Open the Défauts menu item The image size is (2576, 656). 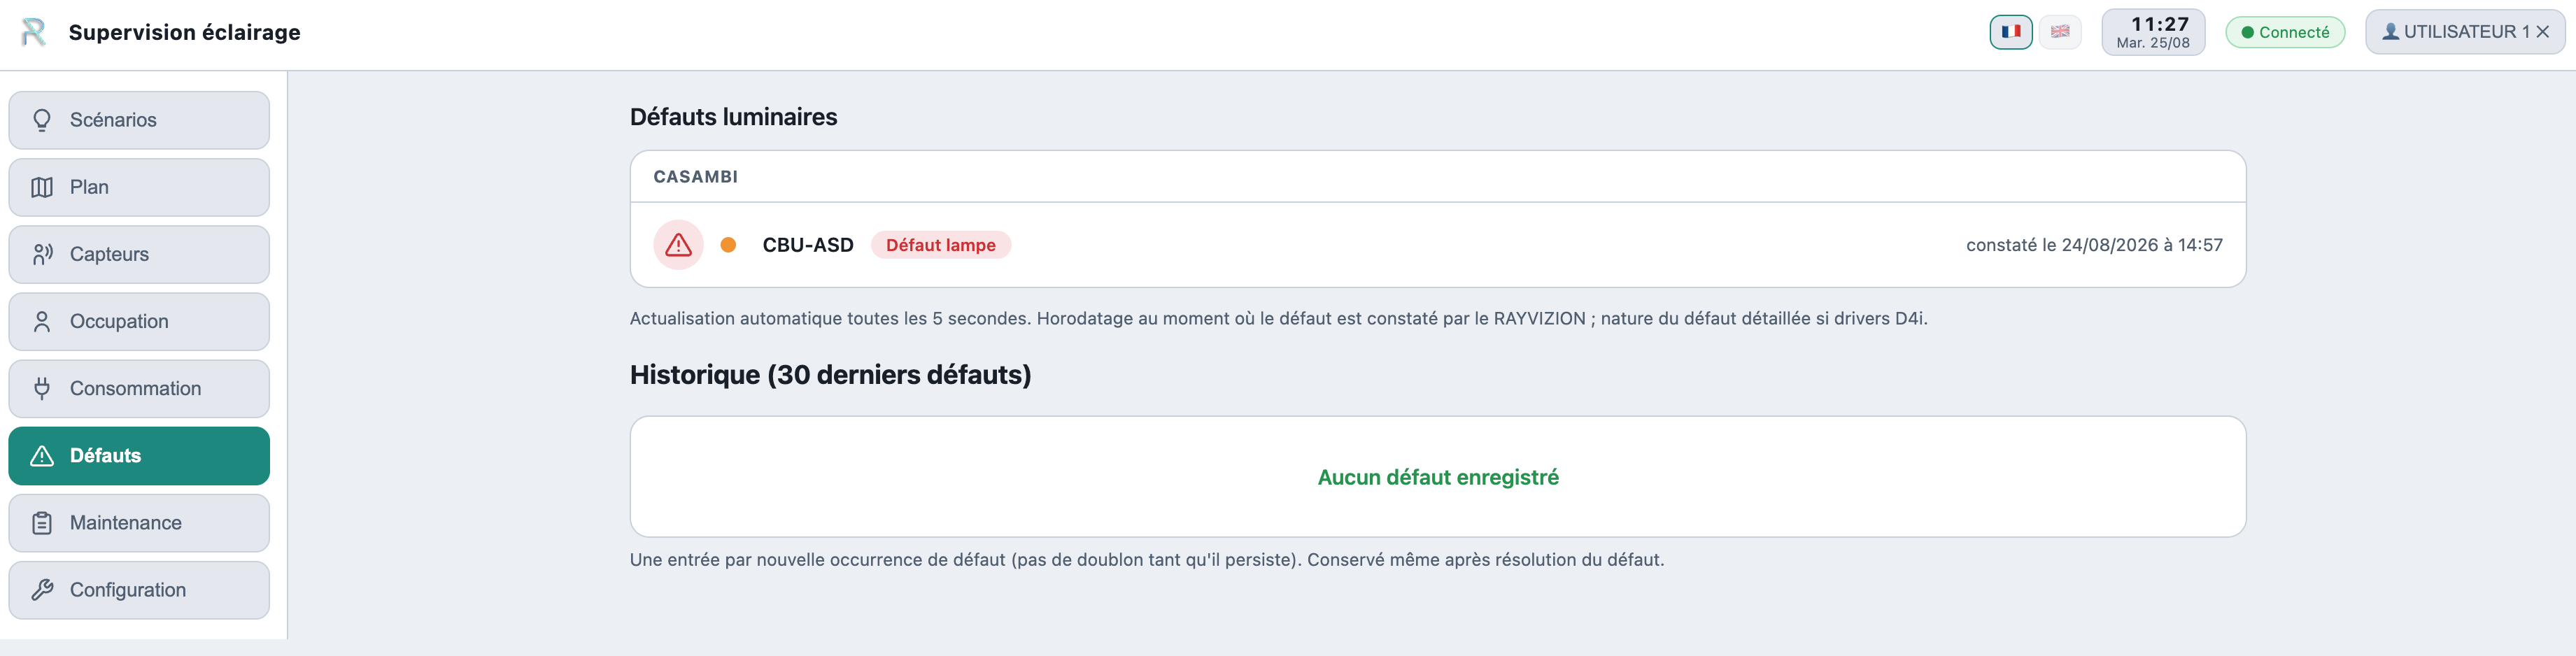point(139,456)
